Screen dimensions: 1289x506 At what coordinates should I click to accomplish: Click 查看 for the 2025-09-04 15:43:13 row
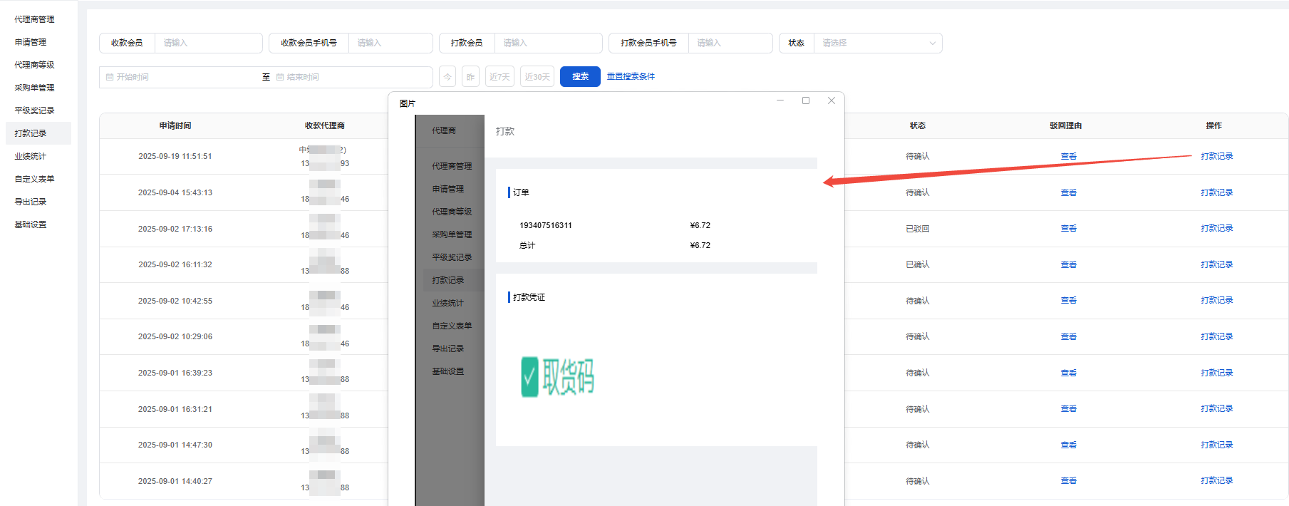pos(1068,192)
